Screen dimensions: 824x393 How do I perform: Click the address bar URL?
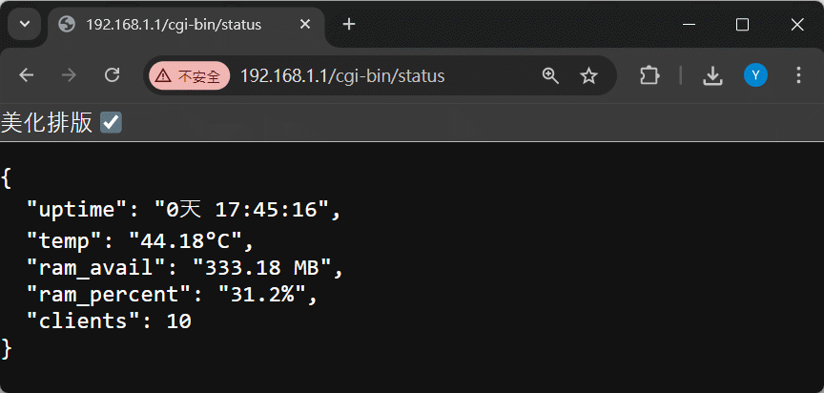341,75
